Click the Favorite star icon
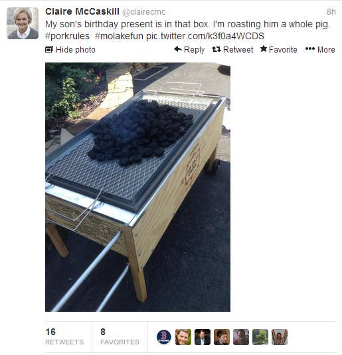This screenshot has height=355, width=342. click(x=264, y=49)
